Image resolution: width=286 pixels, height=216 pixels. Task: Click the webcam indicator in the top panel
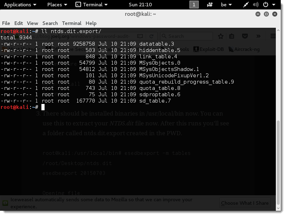[209, 5]
